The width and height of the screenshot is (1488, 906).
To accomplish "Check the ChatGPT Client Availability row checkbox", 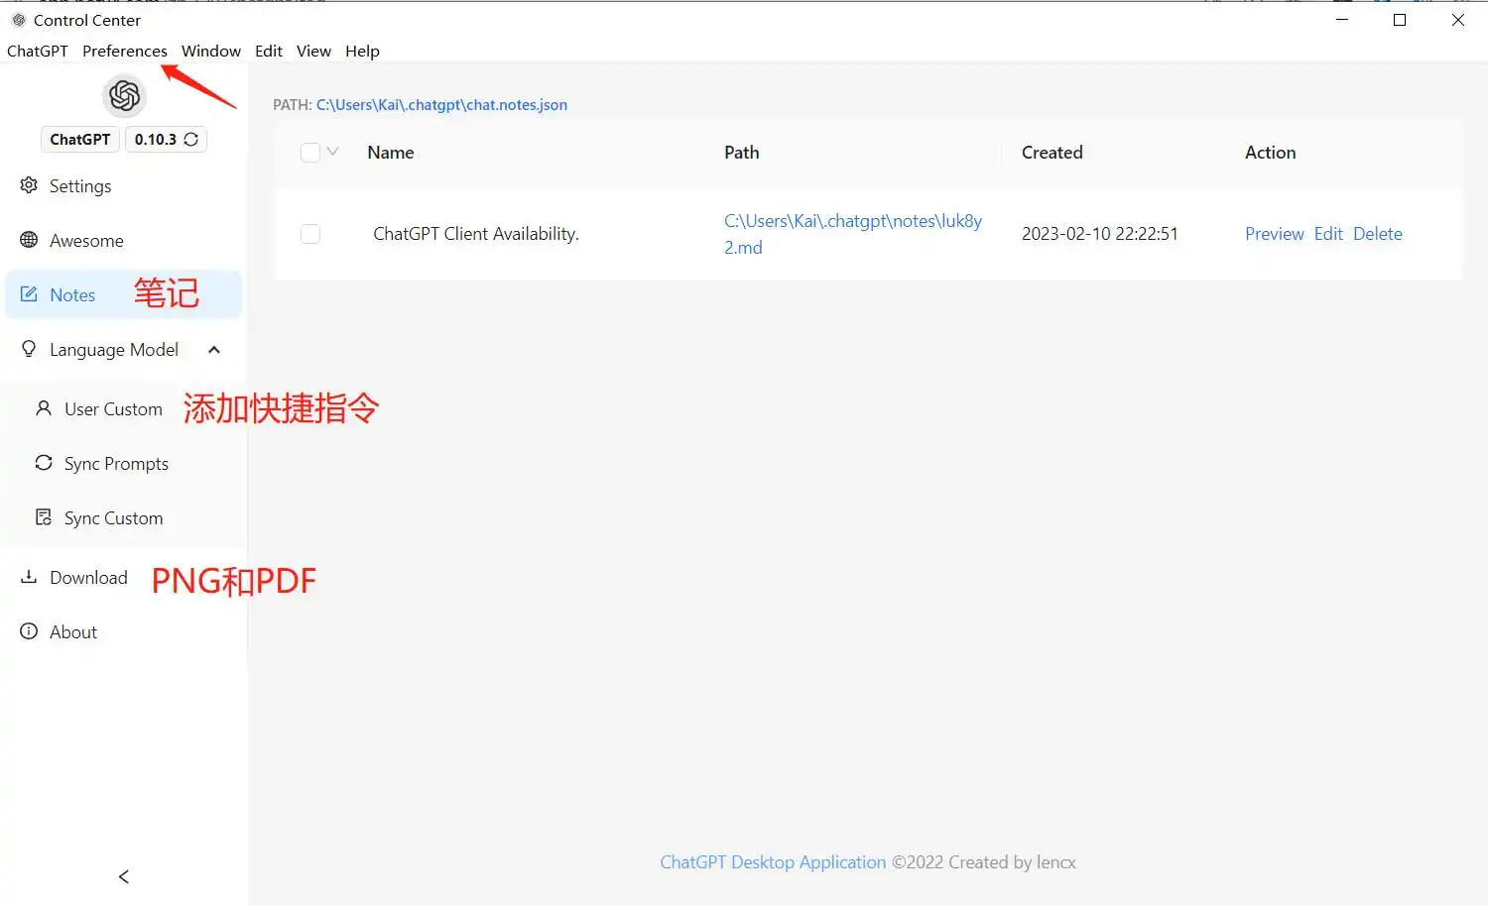I will tap(310, 234).
